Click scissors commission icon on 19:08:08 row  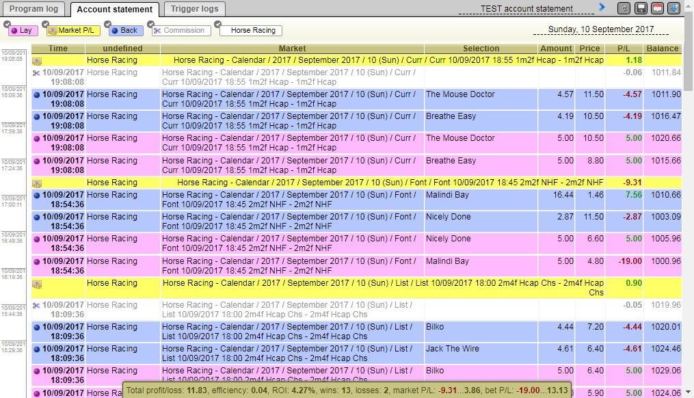click(x=36, y=73)
